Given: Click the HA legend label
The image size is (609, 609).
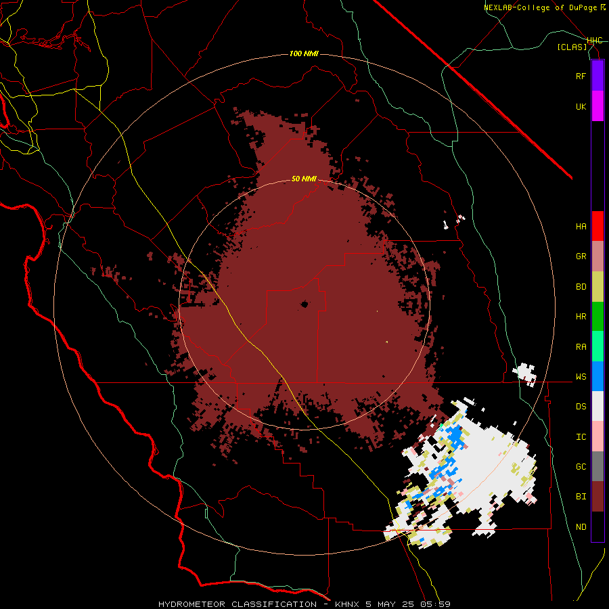Looking at the screenshot, I should [581, 226].
